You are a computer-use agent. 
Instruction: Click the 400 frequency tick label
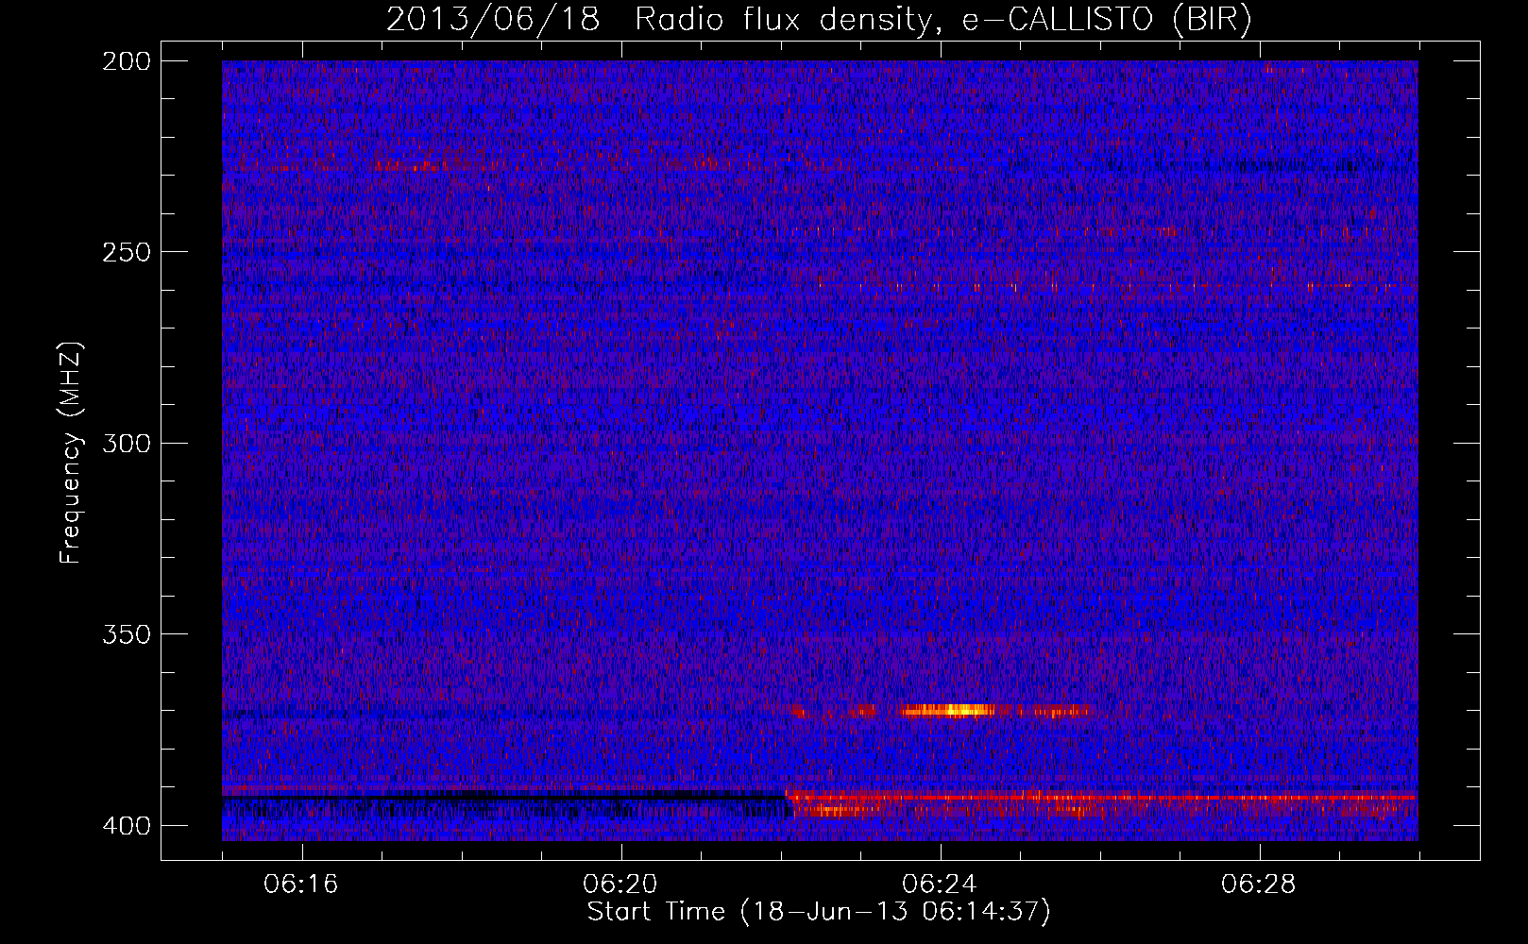[x=126, y=825]
